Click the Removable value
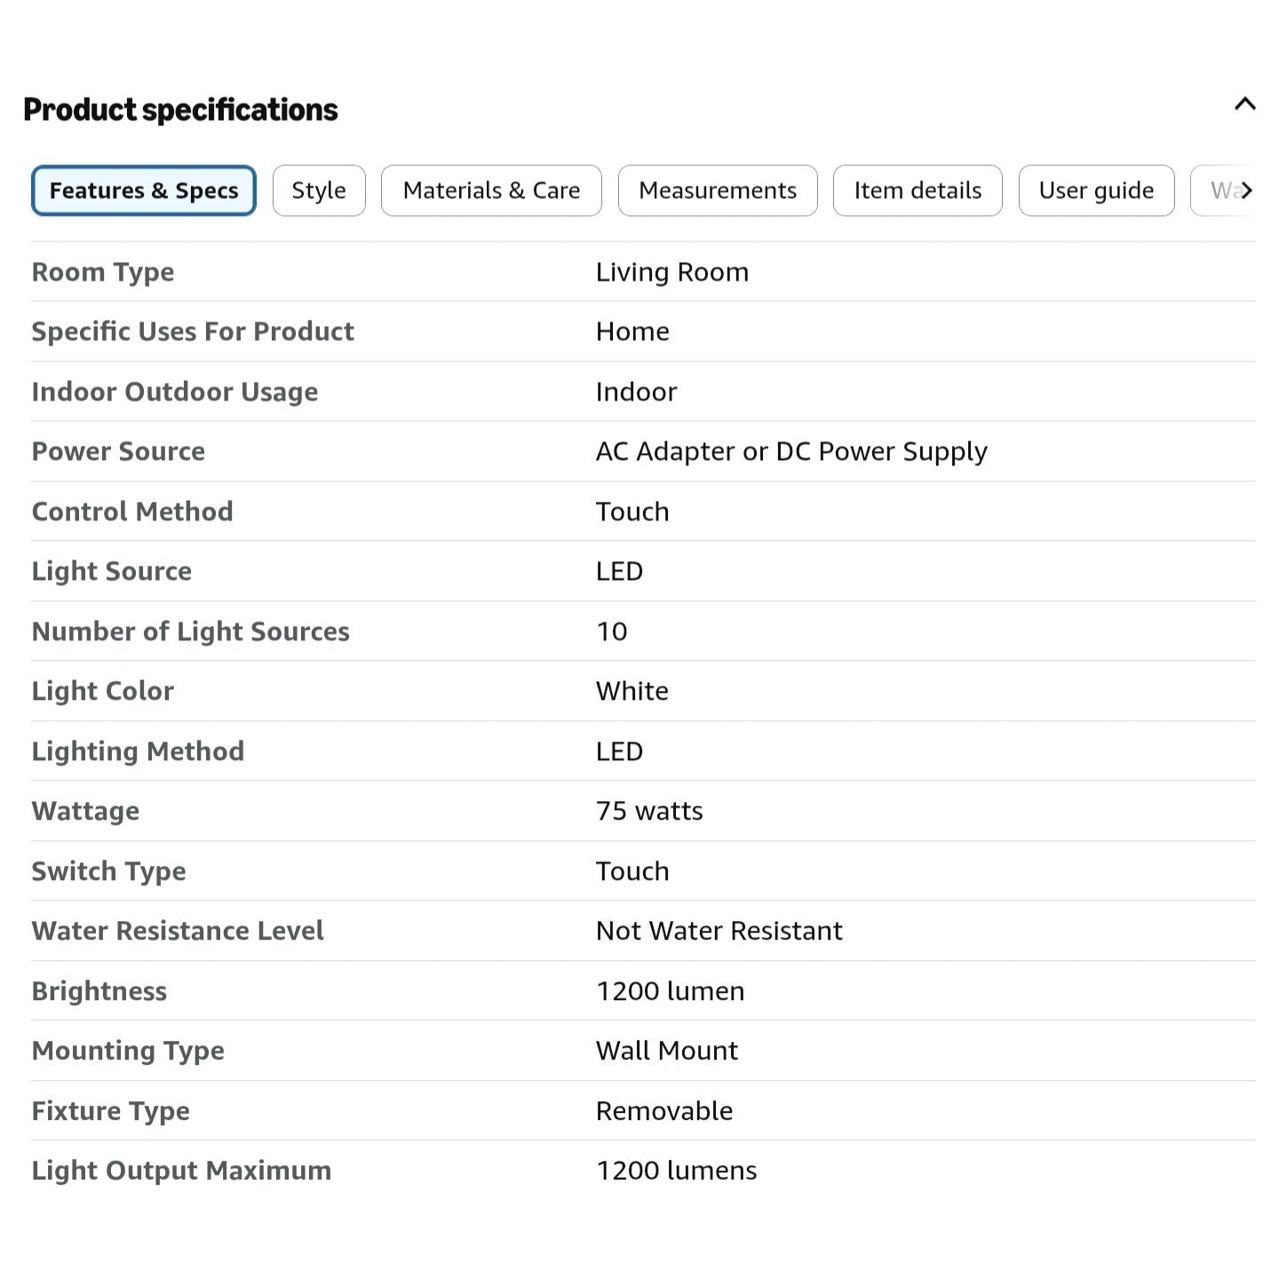1279x1279 pixels. [664, 1111]
